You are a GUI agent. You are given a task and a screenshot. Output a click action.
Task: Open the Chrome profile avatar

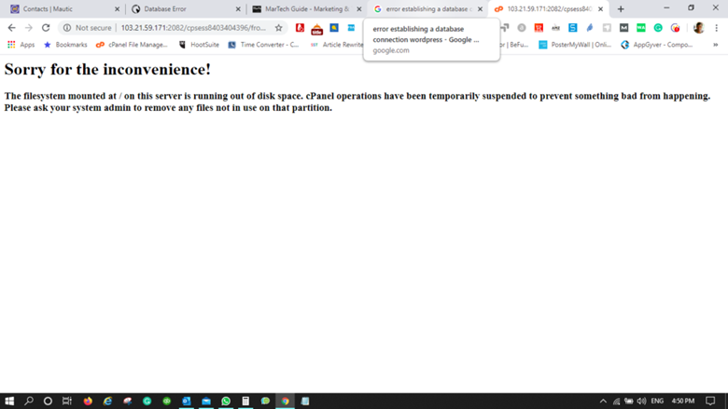pos(699,28)
